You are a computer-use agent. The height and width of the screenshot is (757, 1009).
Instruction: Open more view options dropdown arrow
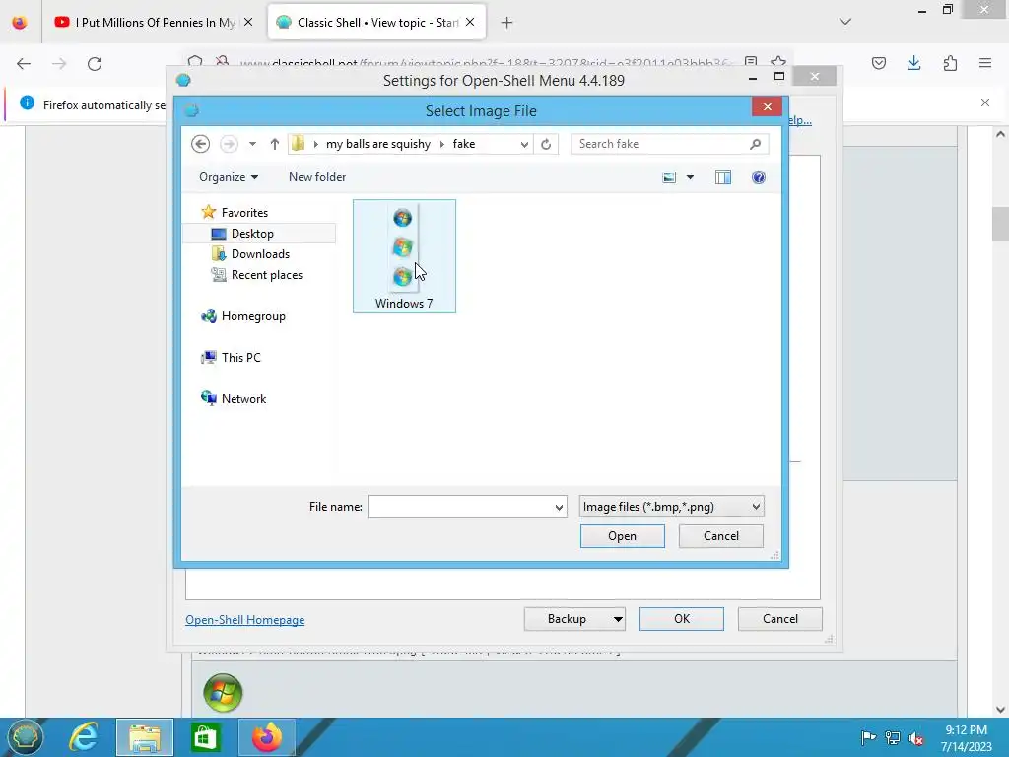coord(690,177)
